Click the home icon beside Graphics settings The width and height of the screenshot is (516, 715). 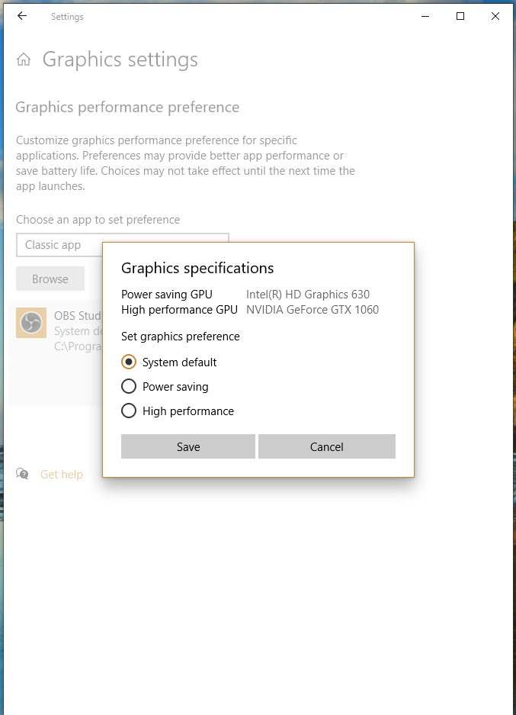click(24, 59)
